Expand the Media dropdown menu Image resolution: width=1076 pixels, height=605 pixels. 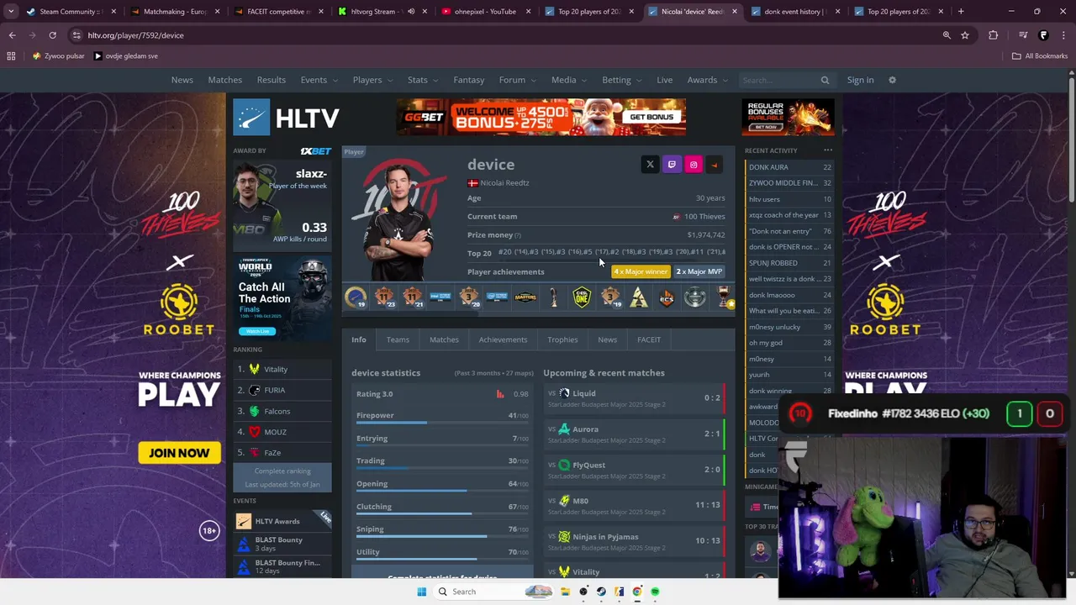point(570,80)
